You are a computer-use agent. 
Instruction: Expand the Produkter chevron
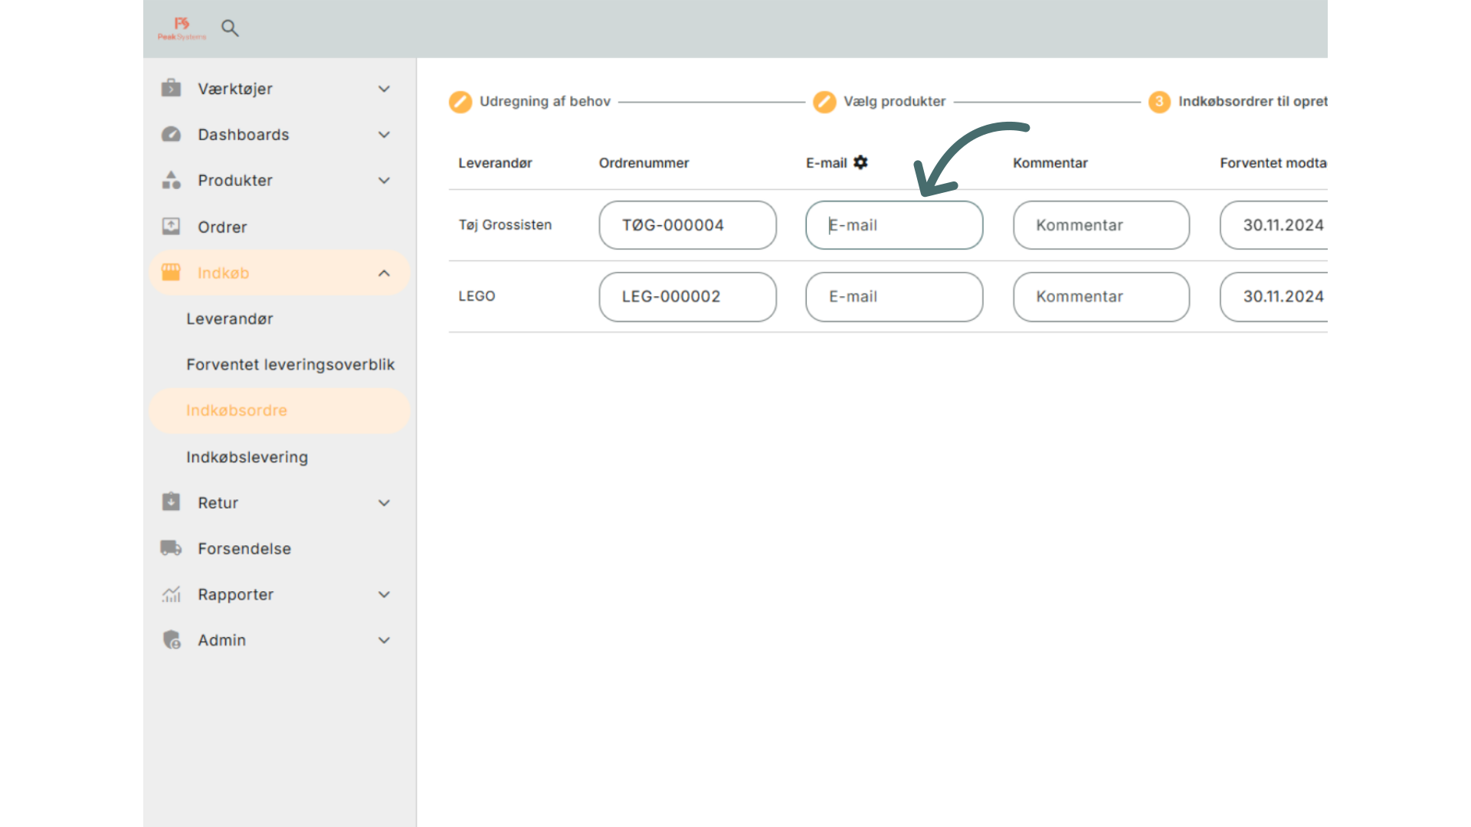click(384, 181)
